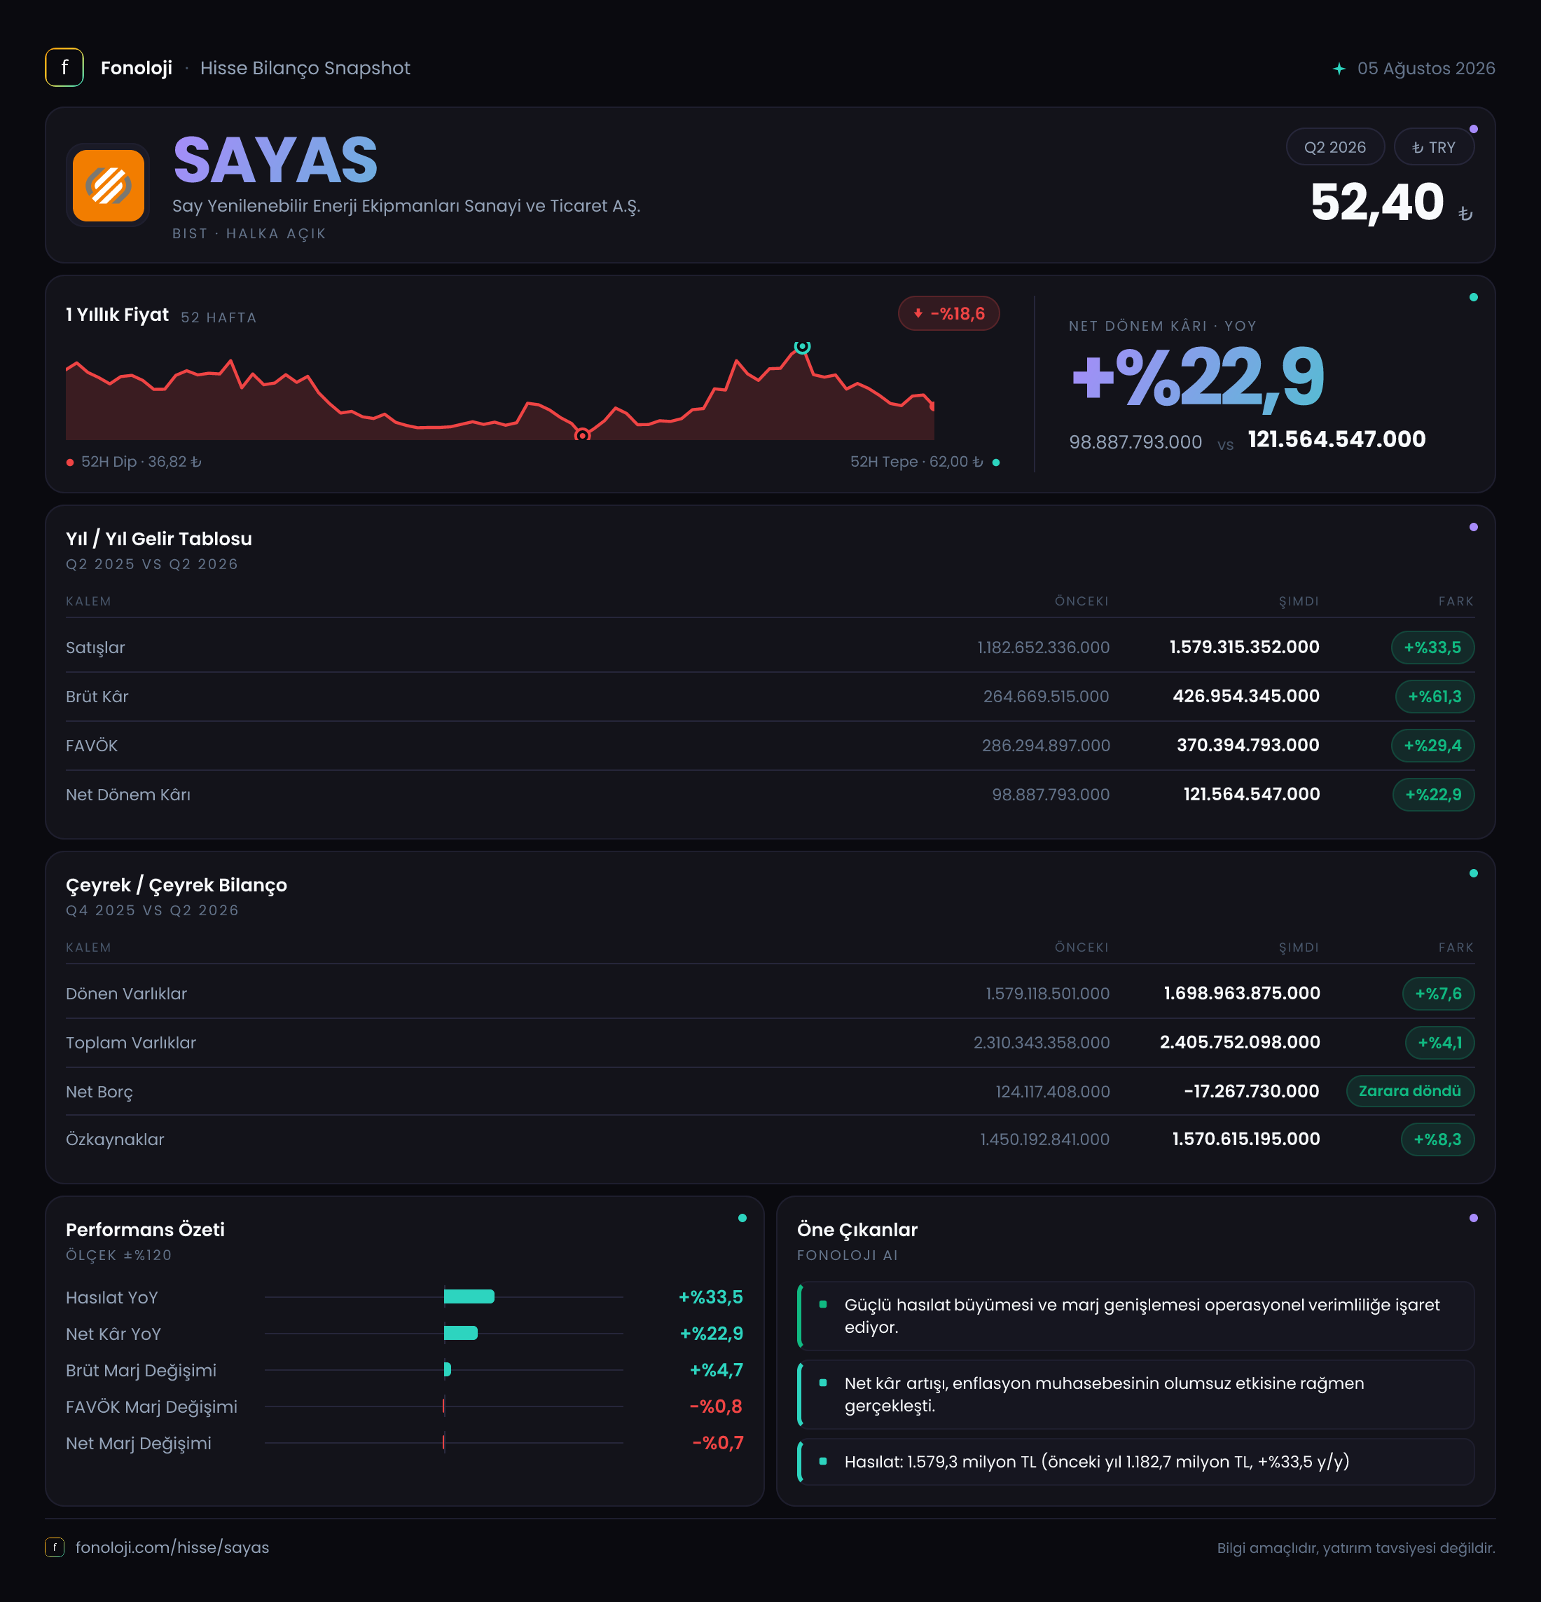Click the value 1.579.315.352.000
This screenshot has height=1602, width=1541.
point(1243,648)
